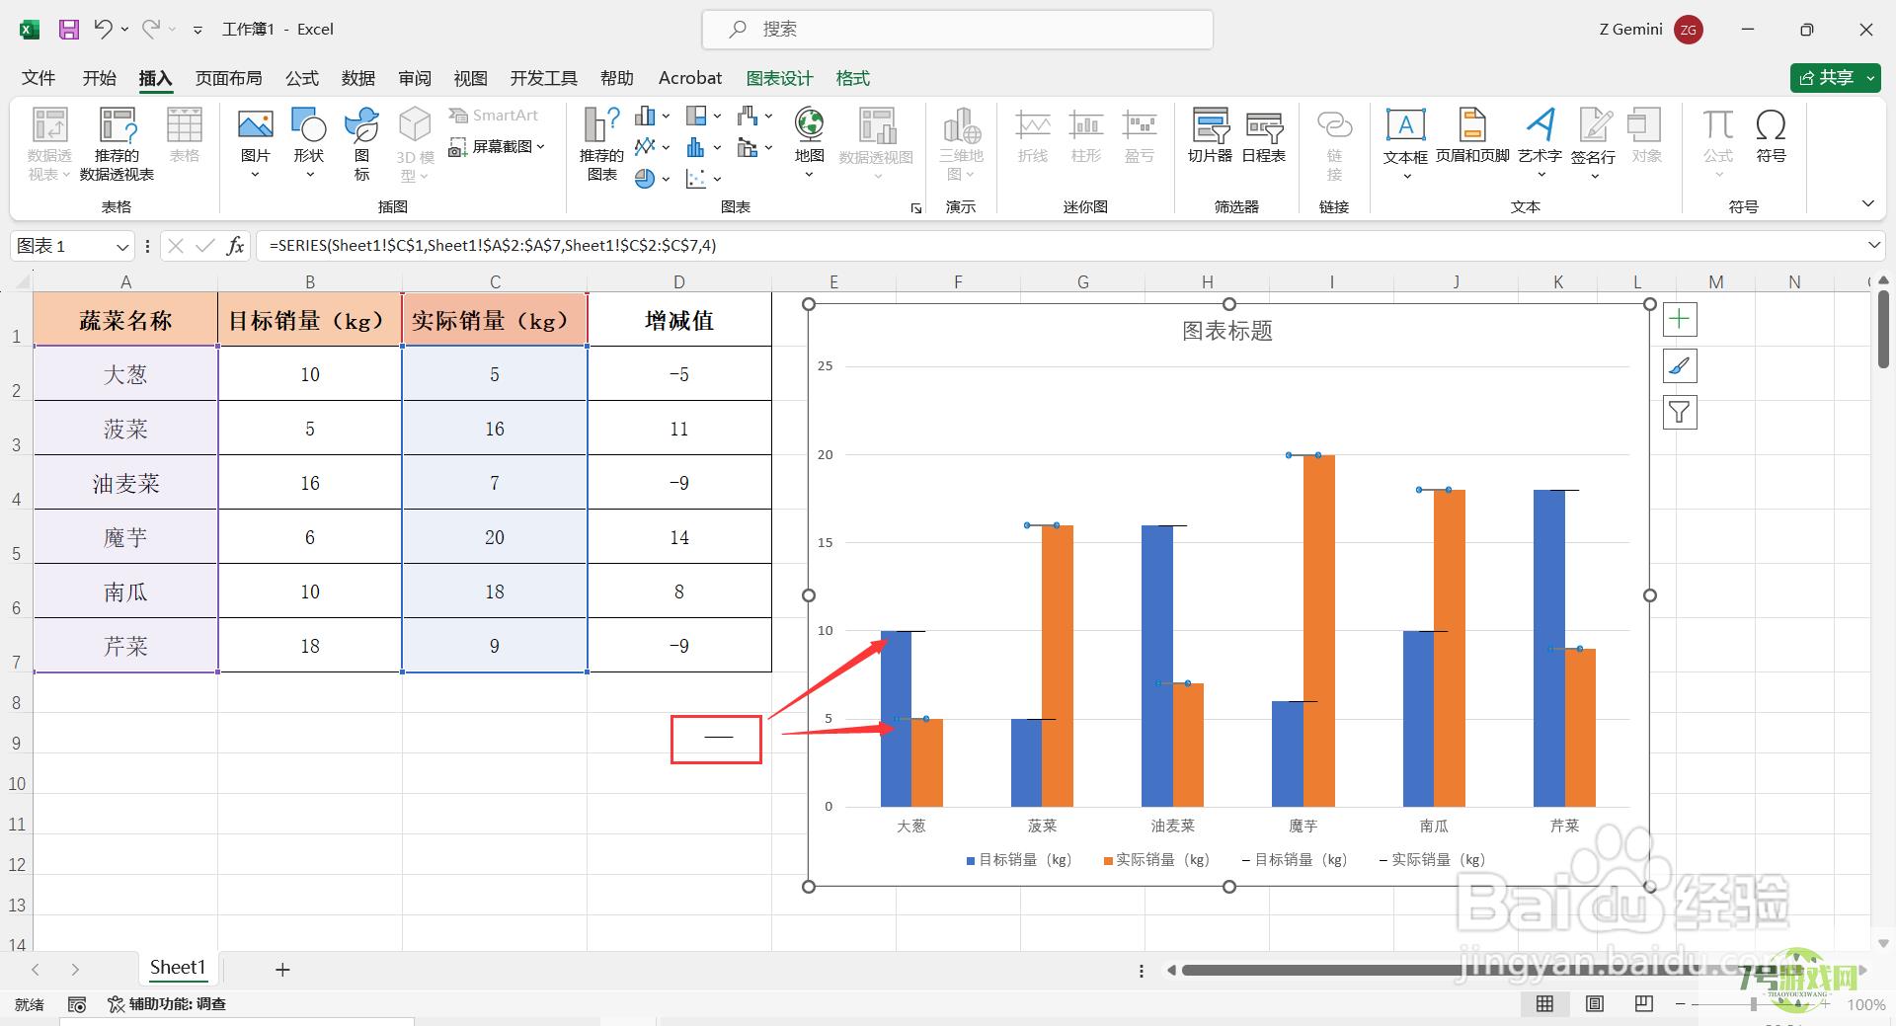Open Customize Quick Access Toolbar dropdown
1896x1026 pixels.
[197, 30]
